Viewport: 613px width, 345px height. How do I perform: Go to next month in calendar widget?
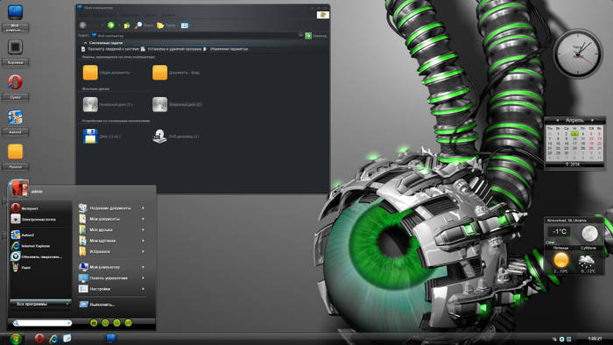592,120
